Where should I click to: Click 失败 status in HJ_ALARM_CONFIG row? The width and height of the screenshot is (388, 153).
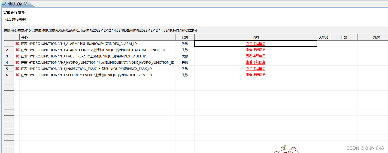(x=185, y=50)
